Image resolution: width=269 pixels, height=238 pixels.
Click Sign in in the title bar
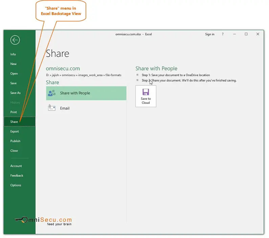click(210, 34)
